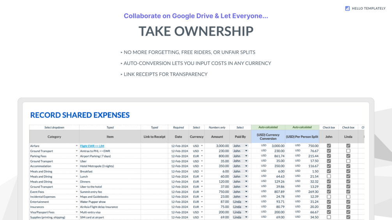Click the 'Maps and Guidebooks' item cell

point(110,197)
